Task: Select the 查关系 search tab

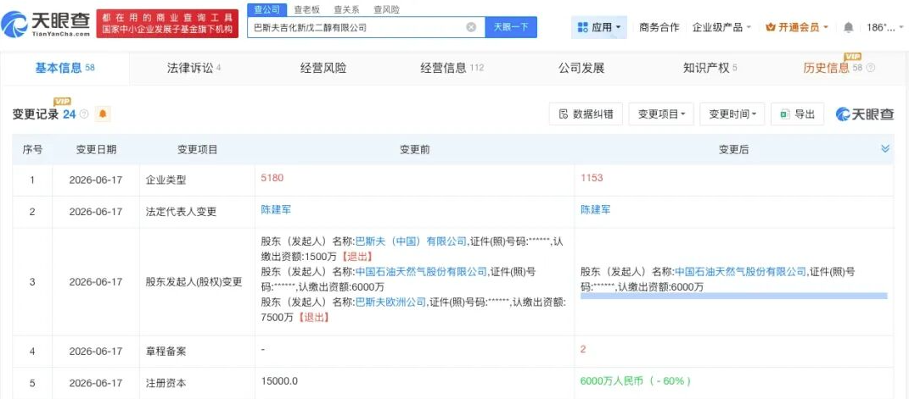Action: coord(346,9)
